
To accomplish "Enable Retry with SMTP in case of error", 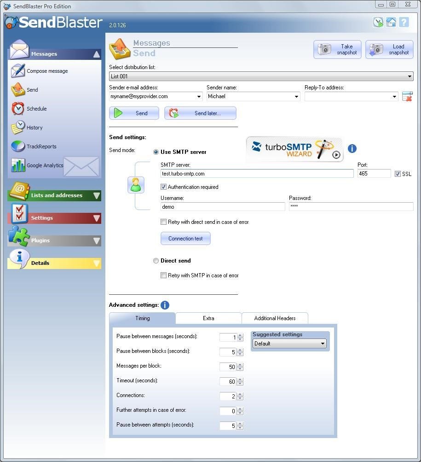I will [x=163, y=275].
